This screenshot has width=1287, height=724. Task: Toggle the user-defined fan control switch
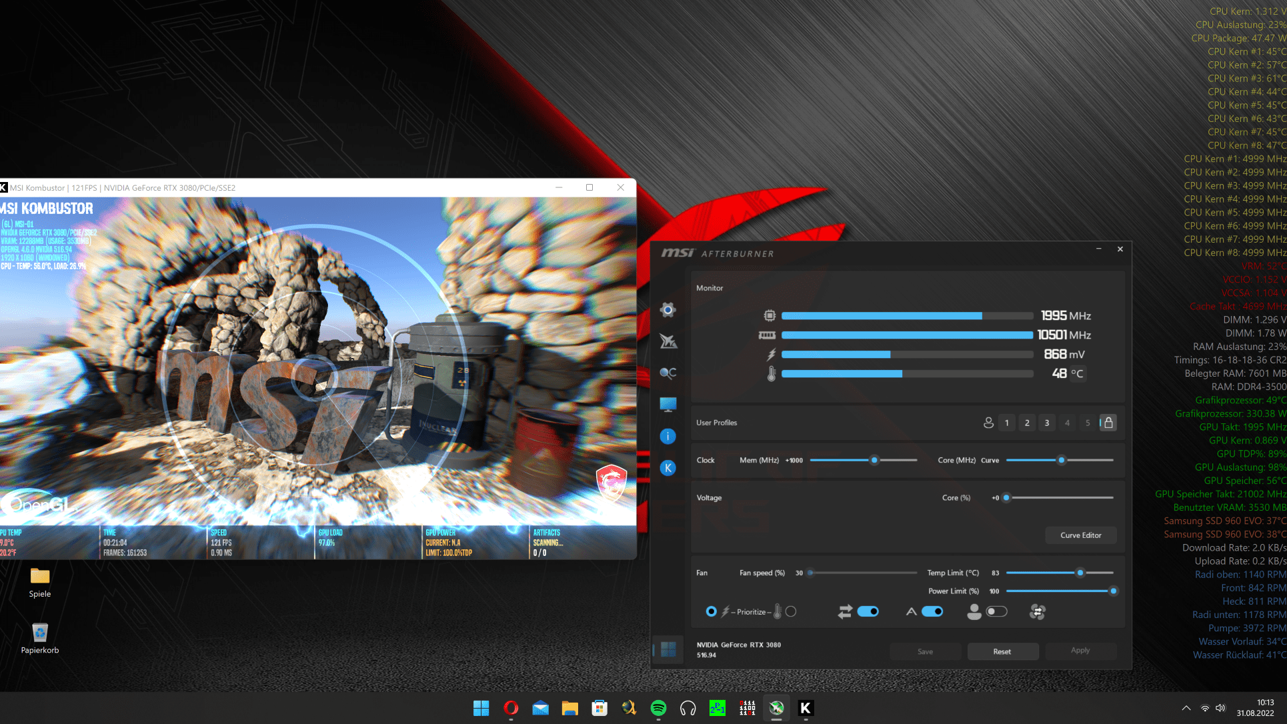(x=996, y=611)
